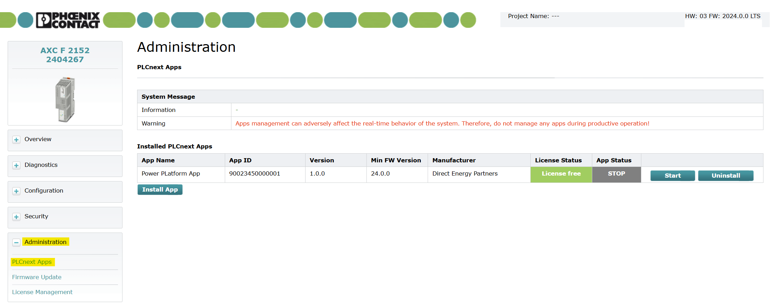Click the PLCnext Apps subheading
776x308 pixels.
pos(159,67)
